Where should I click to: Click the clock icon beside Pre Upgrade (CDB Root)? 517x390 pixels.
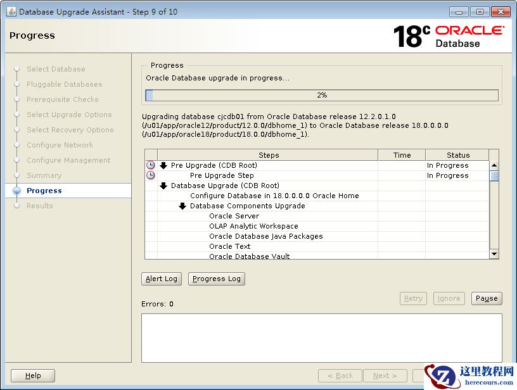[x=151, y=165]
